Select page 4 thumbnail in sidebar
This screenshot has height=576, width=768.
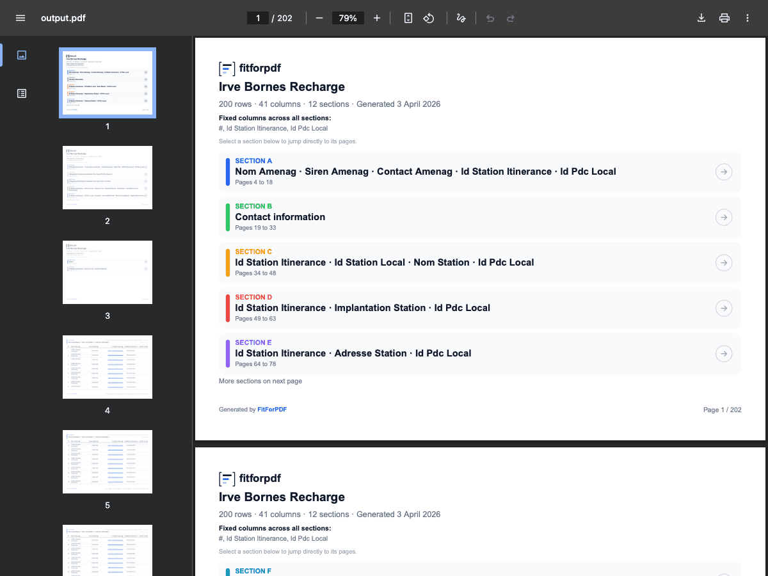(x=108, y=367)
